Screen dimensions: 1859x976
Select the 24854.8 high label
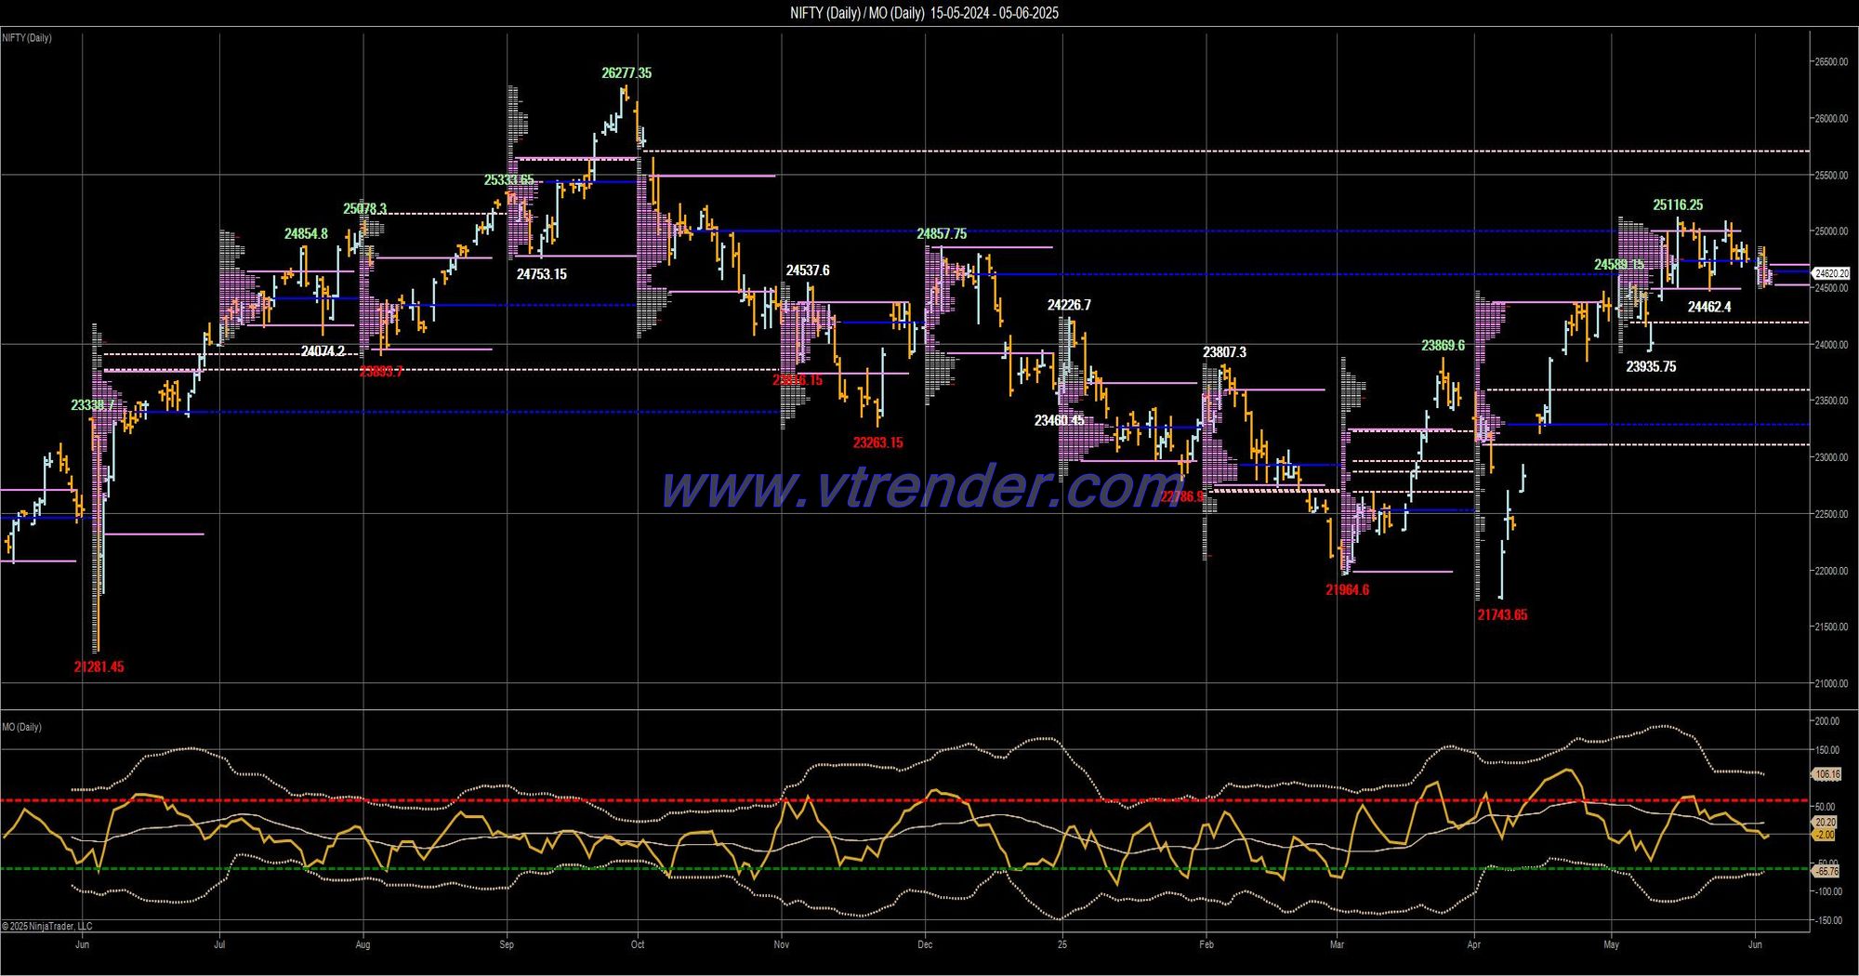click(306, 234)
